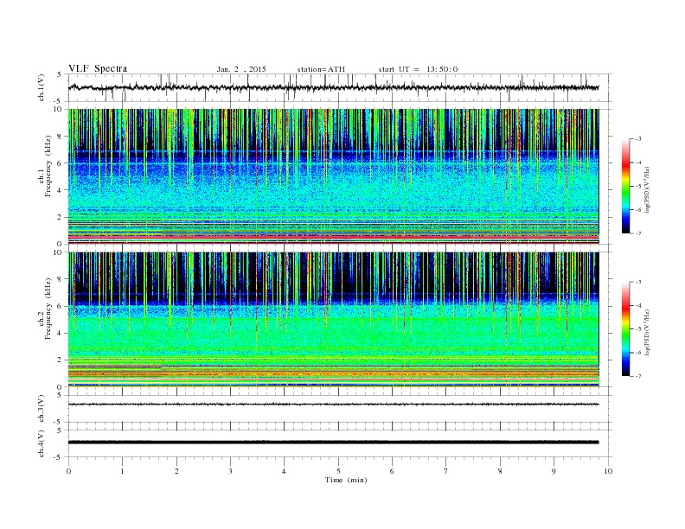Click the upper colorbar "log(PSD)(V²/Hz)" label

pos(647,189)
